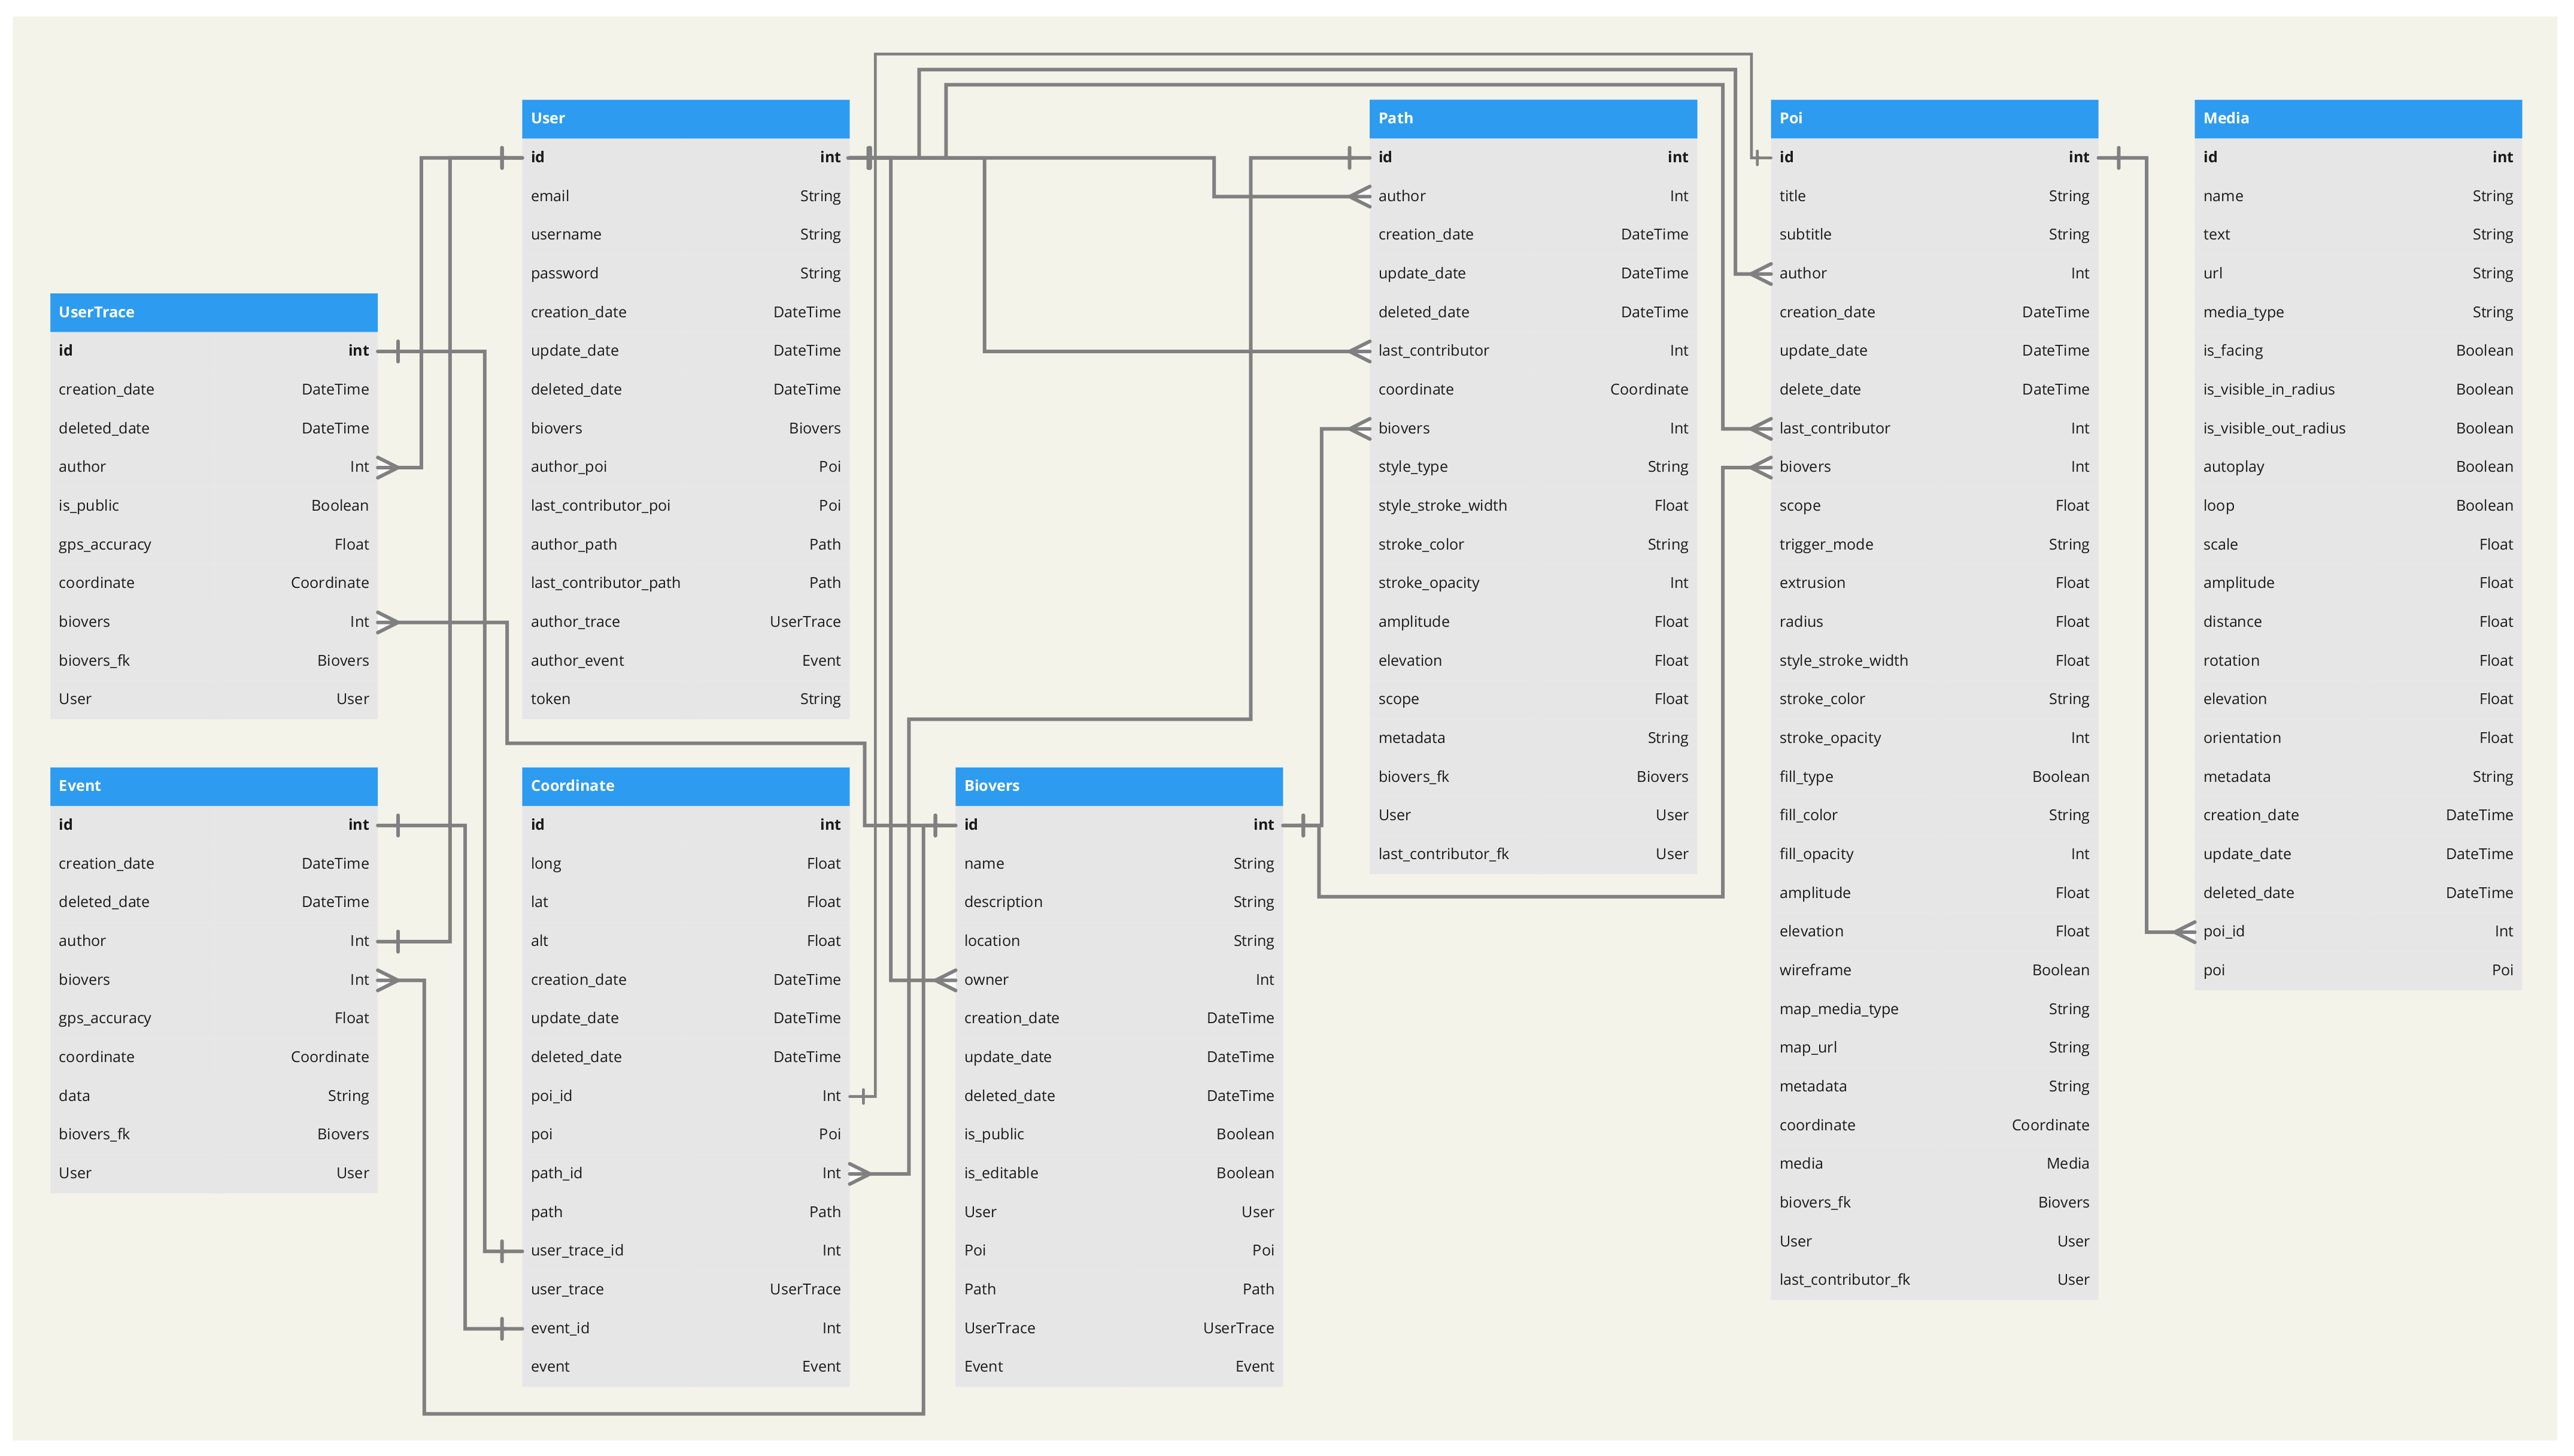
Task: Click the User table header
Action: [685, 118]
